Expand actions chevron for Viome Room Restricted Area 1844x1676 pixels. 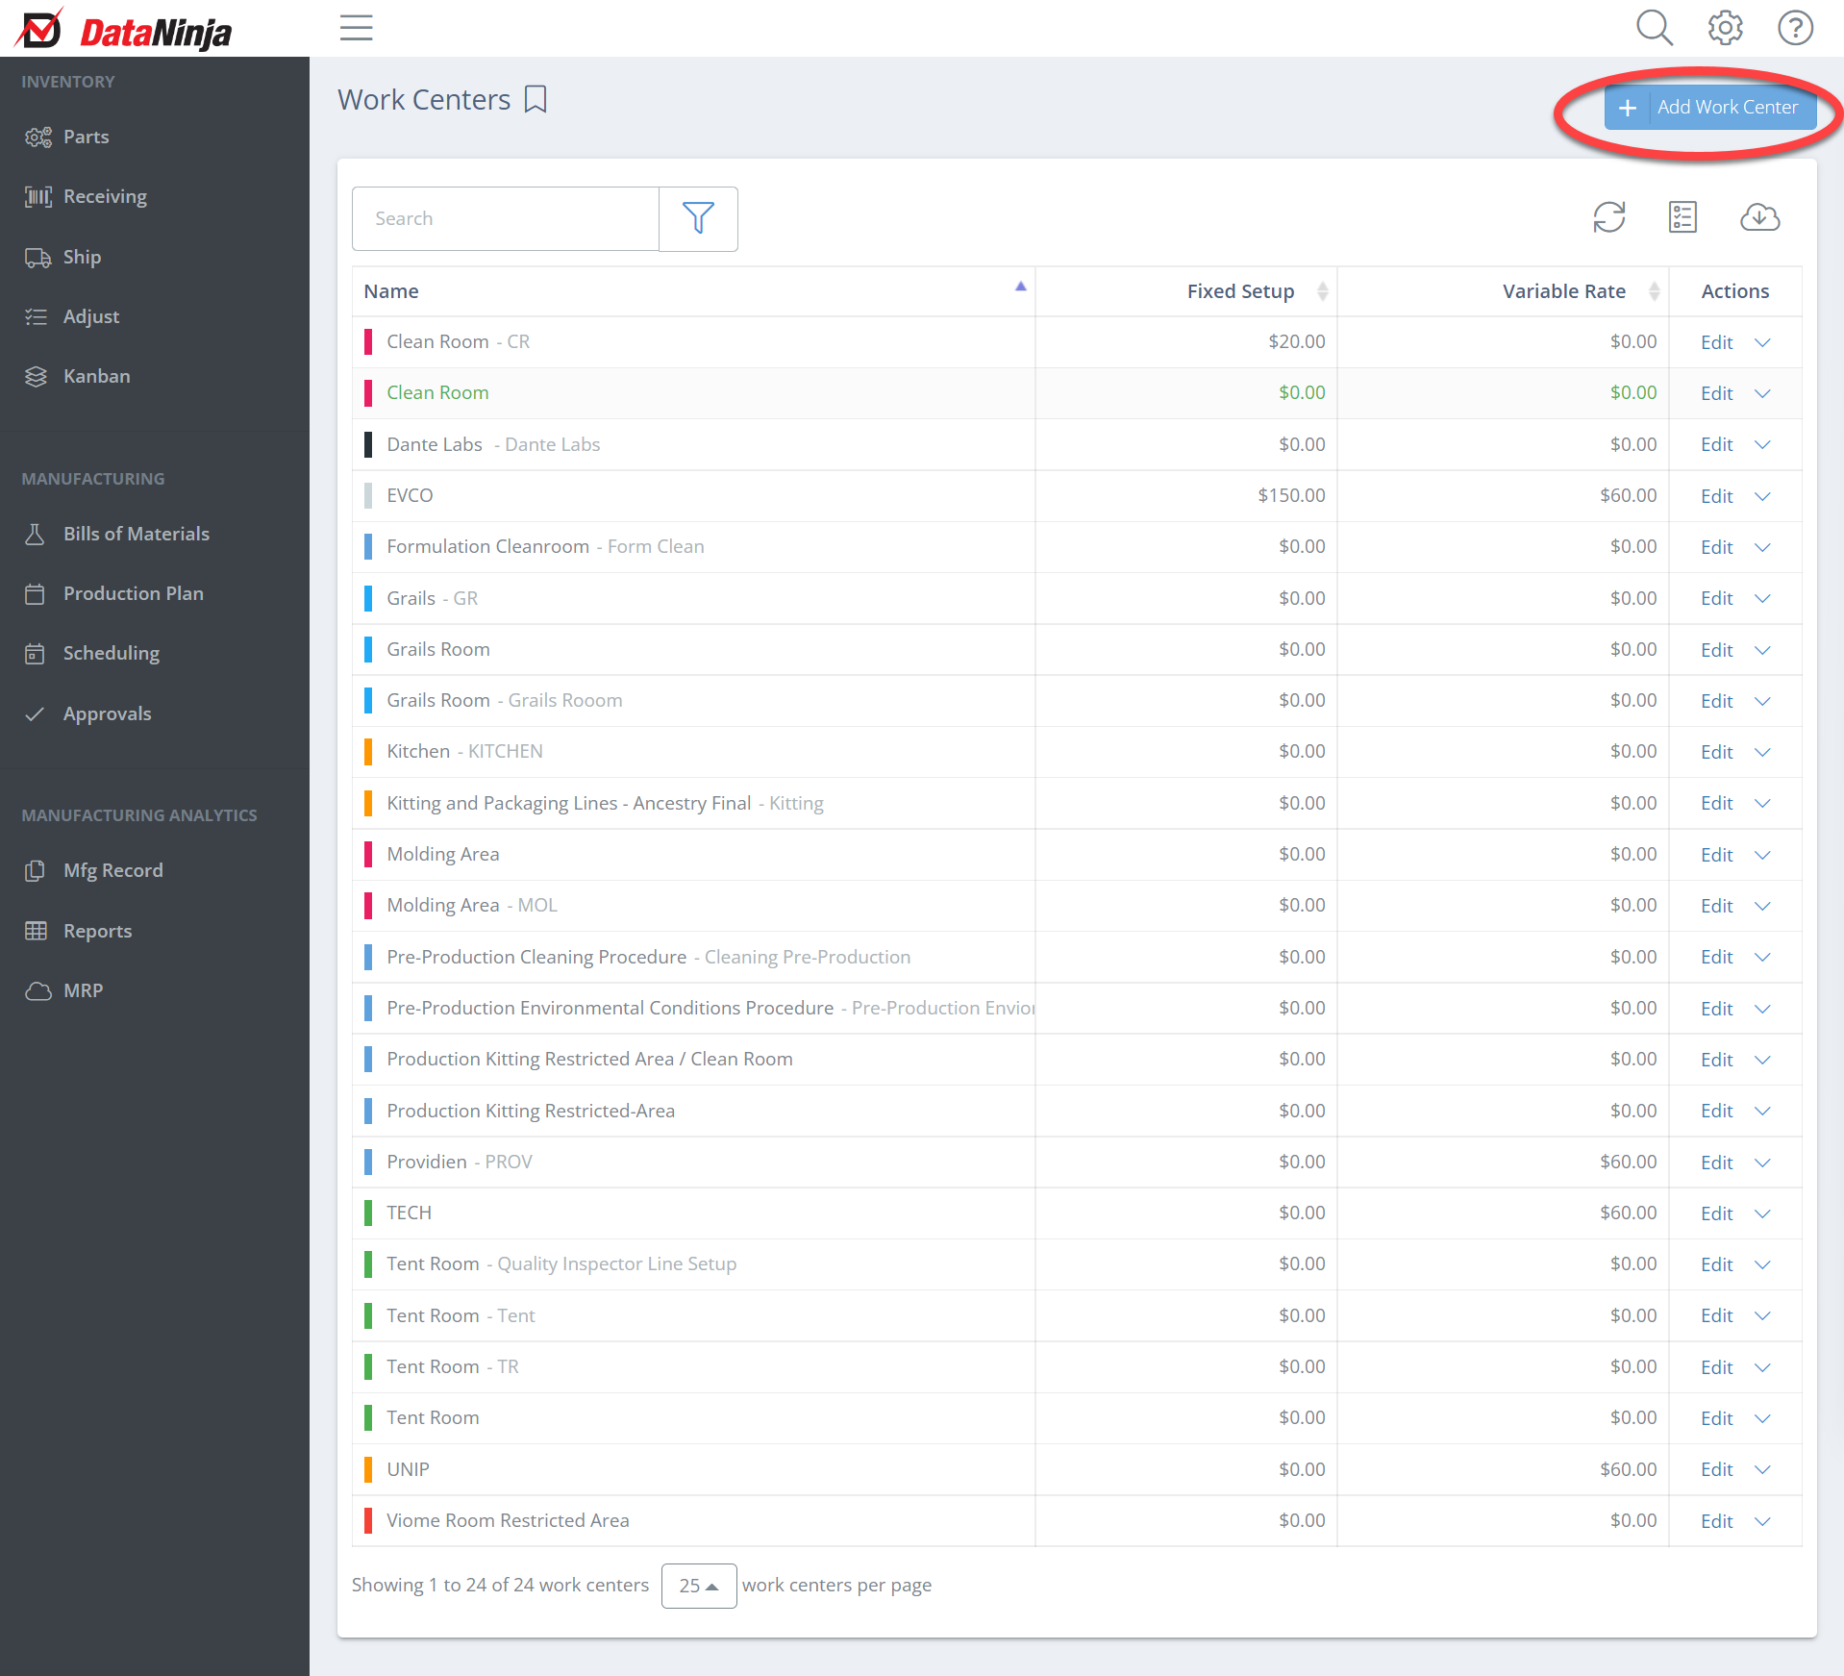click(1761, 1521)
